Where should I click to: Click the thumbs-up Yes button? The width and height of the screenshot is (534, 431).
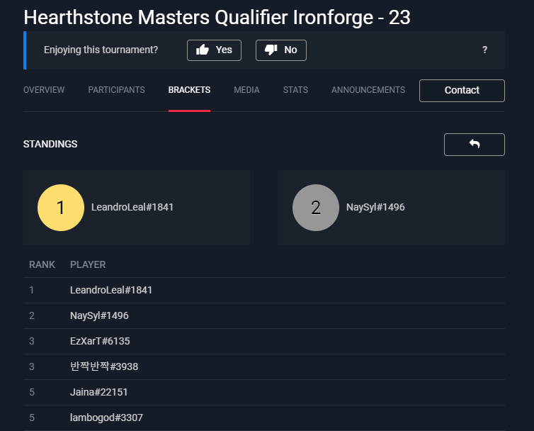click(214, 50)
